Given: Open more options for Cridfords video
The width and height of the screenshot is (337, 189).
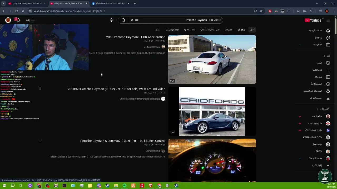Looking at the screenshot, I should (x=40, y=89).
